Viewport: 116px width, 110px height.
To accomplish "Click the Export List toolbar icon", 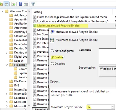I will point(13,4).
